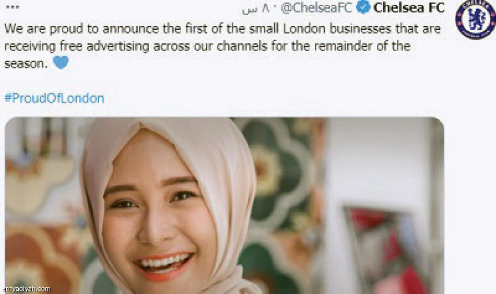
Task: Click the tweet's Arabic time stamp
Action: coord(256,9)
